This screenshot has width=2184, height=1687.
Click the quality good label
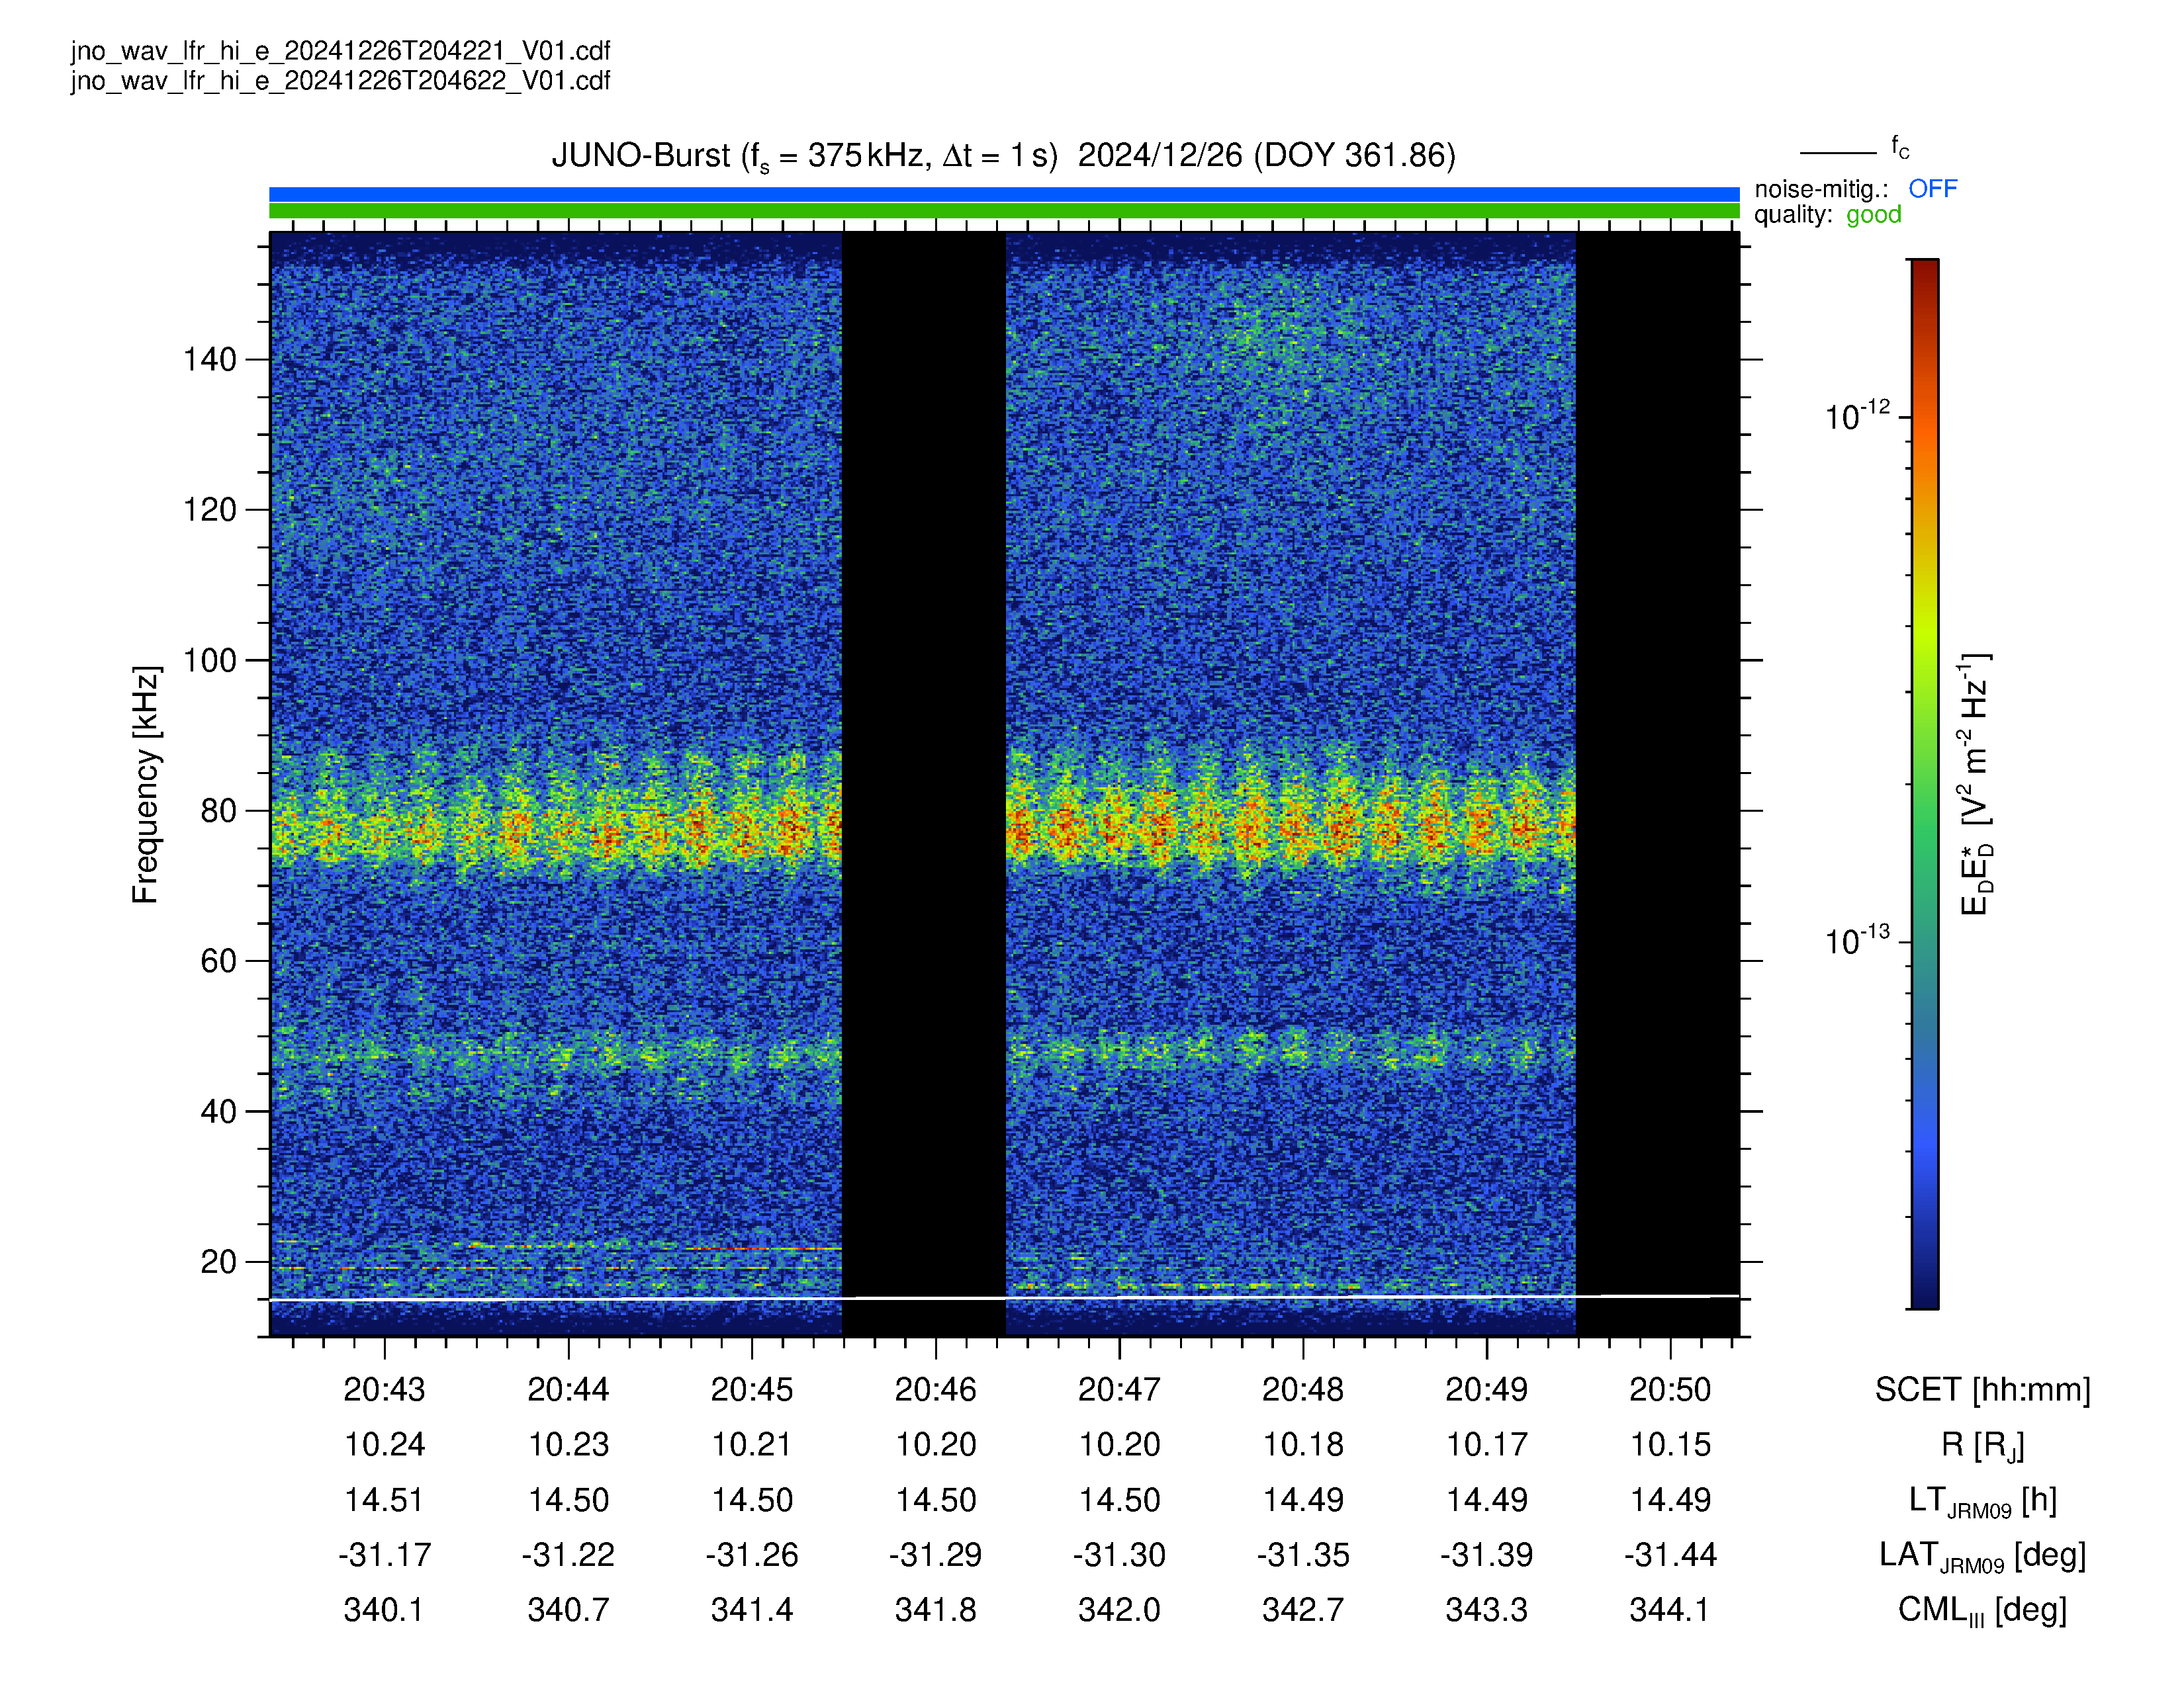point(1827,215)
